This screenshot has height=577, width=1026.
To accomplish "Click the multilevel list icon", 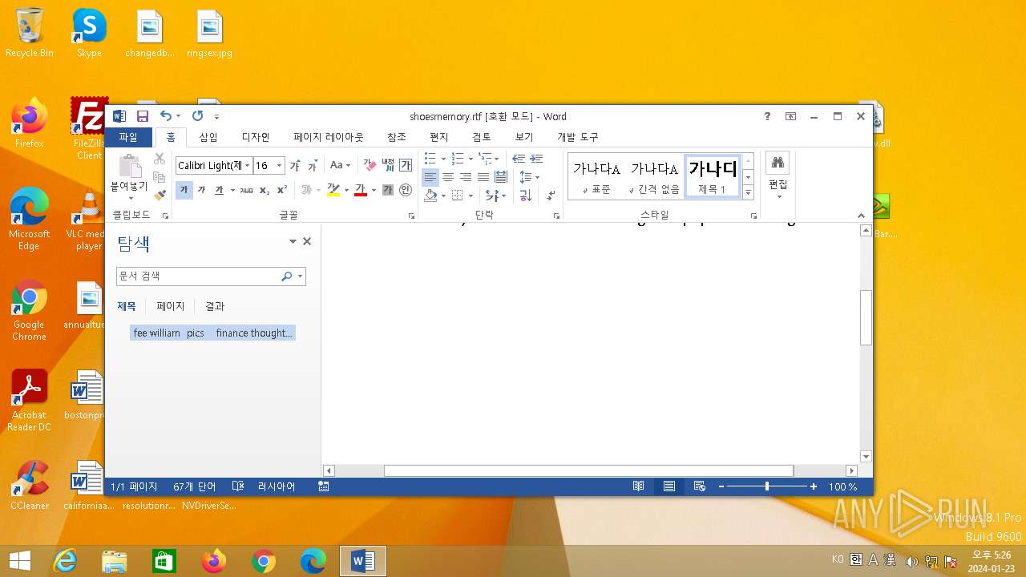I will (485, 159).
